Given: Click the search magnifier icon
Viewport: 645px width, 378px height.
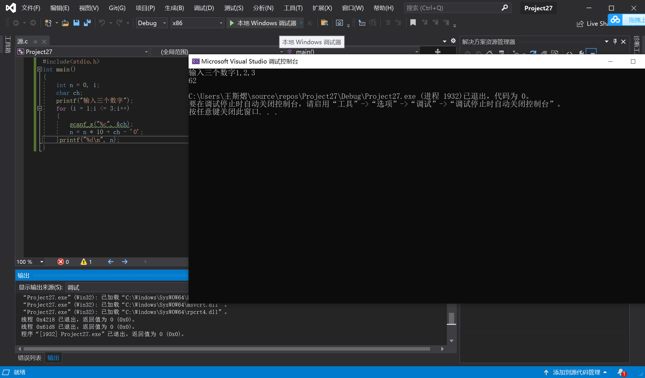Looking at the screenshot, I should pos(505,8).
